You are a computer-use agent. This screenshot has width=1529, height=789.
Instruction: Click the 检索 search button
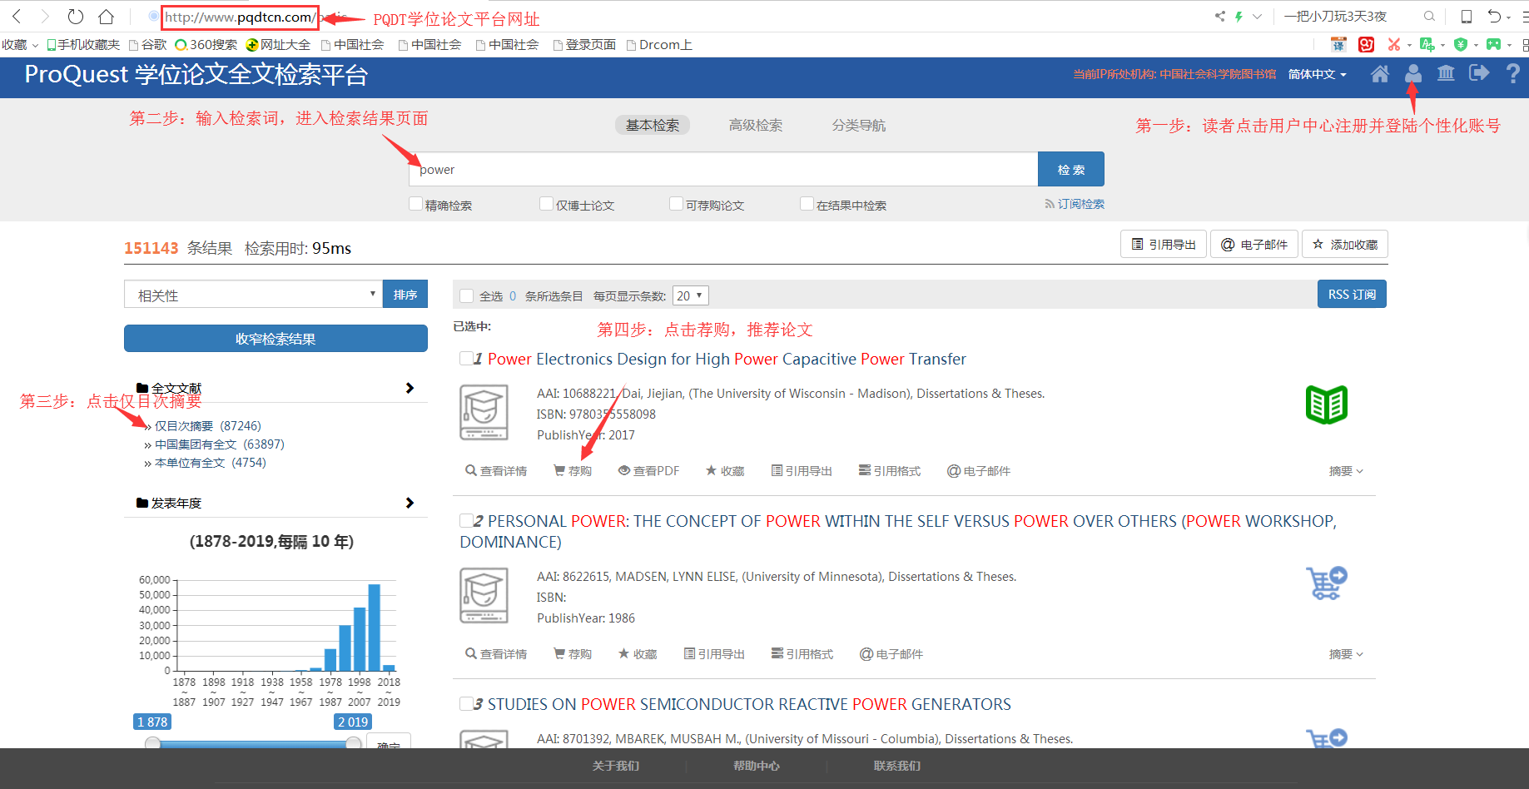click(x=1070, y=170)
